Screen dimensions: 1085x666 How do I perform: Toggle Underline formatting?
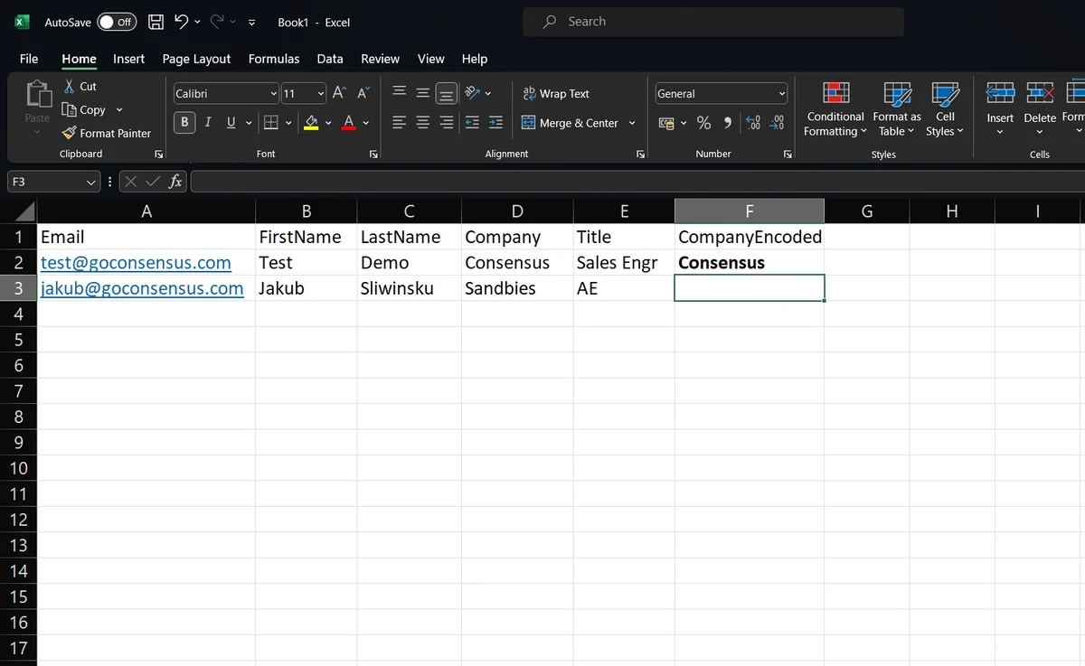click(x=231, y=122)
